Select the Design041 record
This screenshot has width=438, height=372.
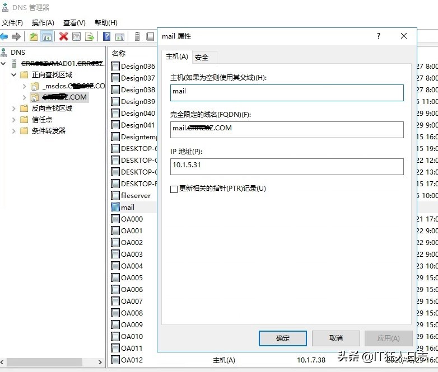point(133,125)
